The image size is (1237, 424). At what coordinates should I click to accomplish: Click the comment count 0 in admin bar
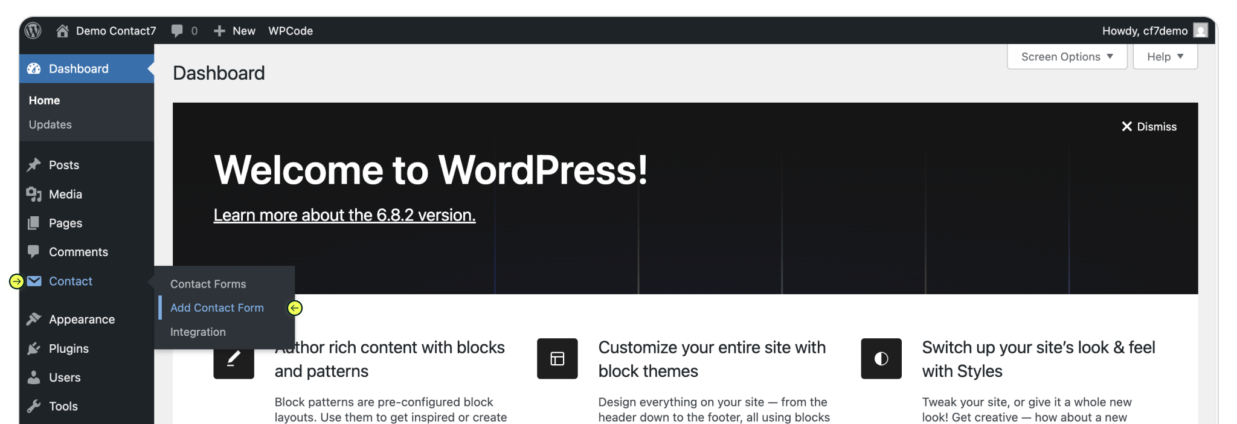click(194, 31)
